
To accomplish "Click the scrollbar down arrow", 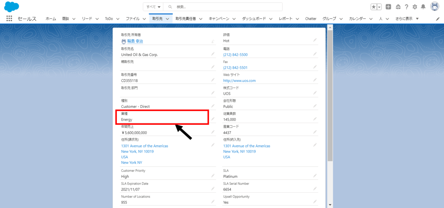I will (x=330, y=205).
